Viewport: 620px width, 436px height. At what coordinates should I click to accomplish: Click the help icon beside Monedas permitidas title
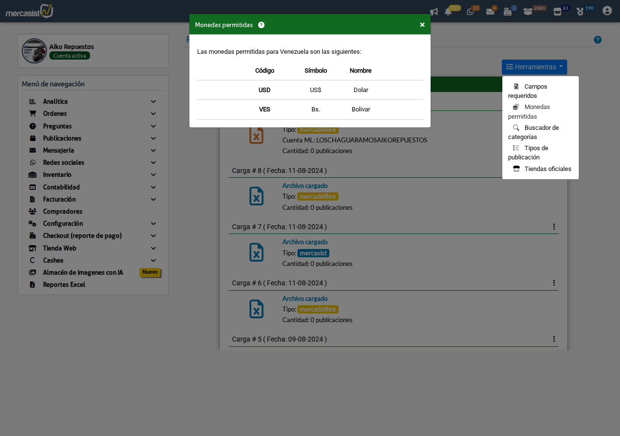coord(262,25)
